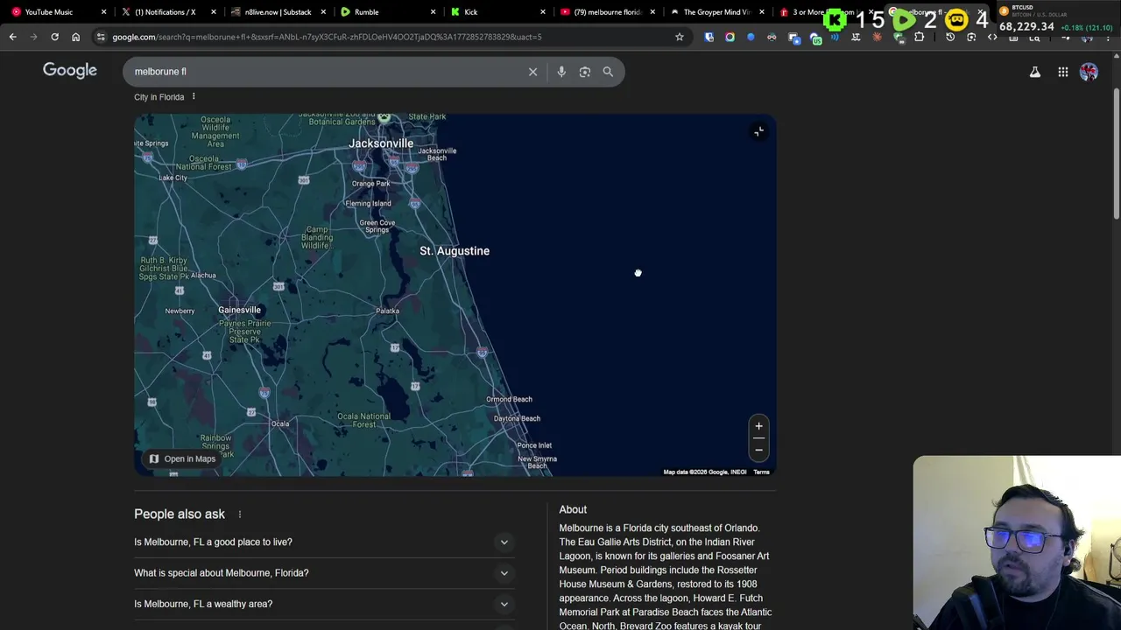Submit search with magnifier icon
This screenshot has height=630, width=1121.
click(608, 72)
